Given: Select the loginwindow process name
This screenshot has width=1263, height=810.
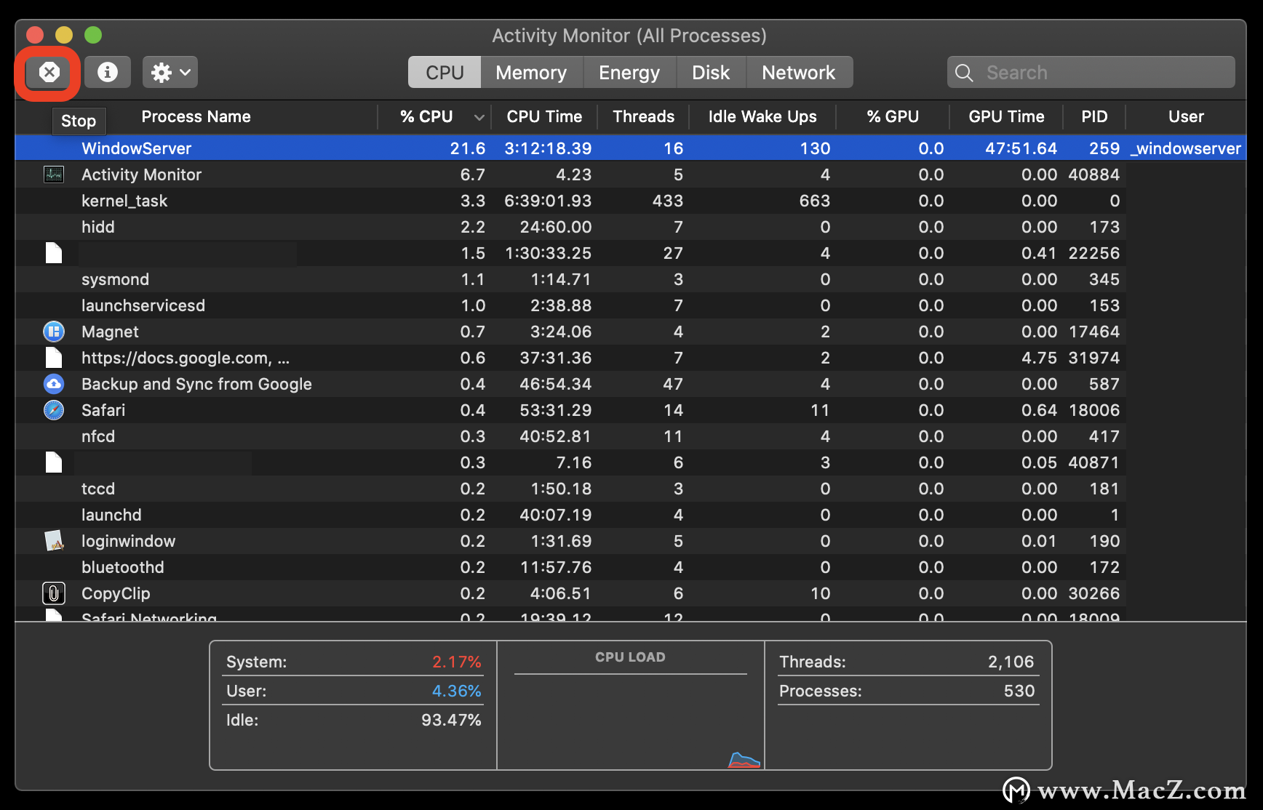Looking at the screenshot, I should (x=128, y=541).
